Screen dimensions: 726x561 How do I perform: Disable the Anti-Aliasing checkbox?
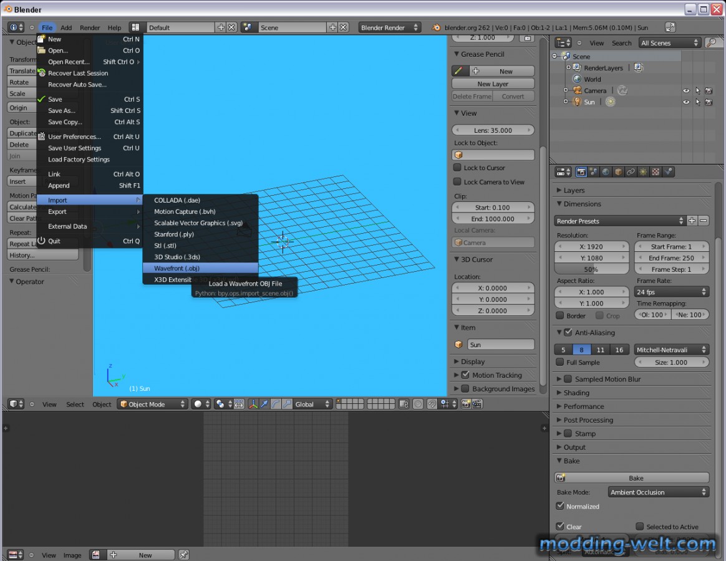pos(568,332)
